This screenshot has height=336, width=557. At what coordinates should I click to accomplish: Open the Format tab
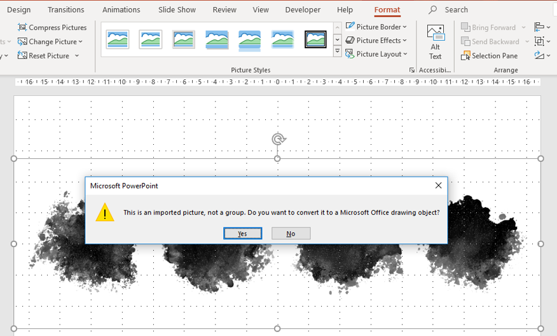(387, 10)
